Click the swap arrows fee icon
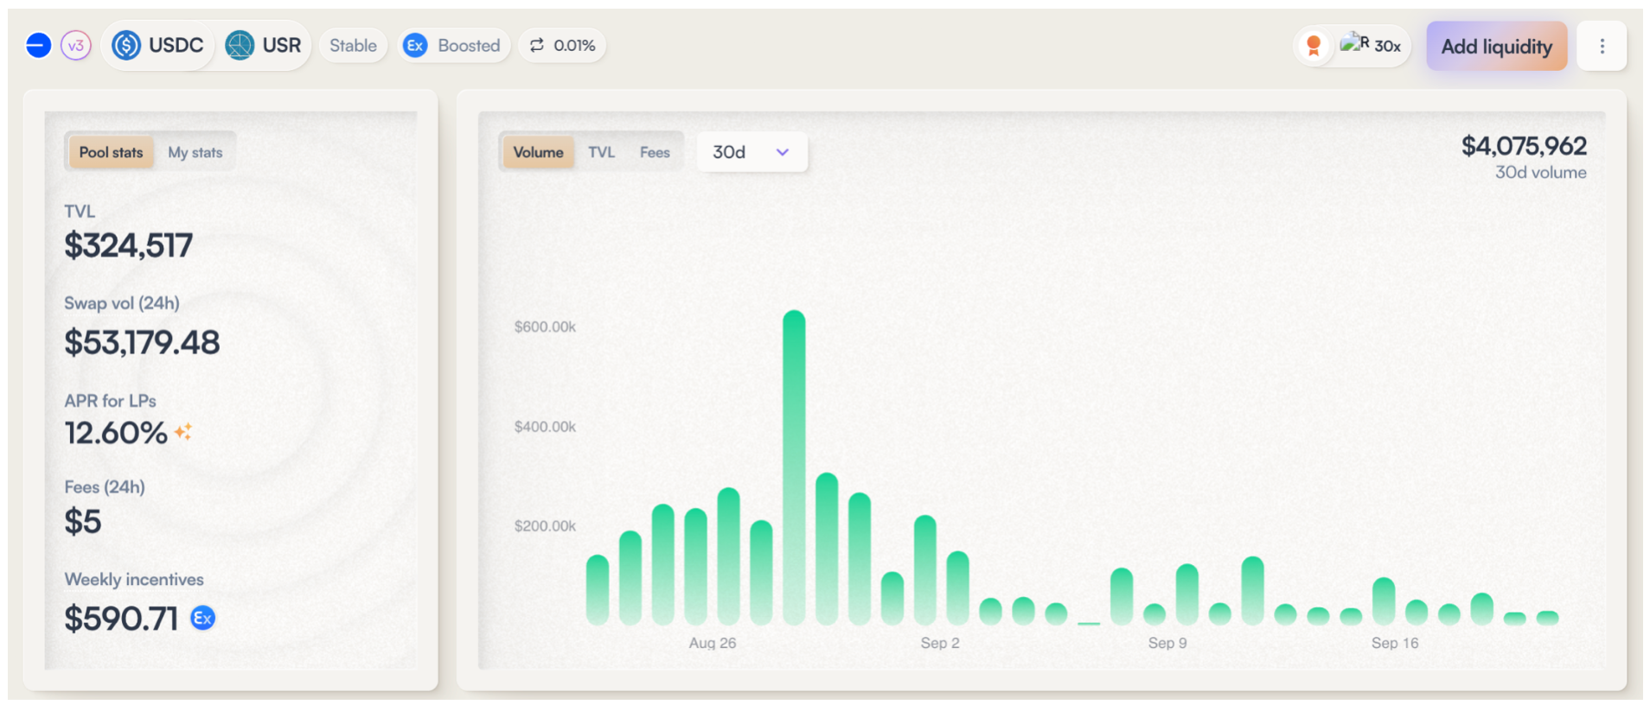 (537, 45)
